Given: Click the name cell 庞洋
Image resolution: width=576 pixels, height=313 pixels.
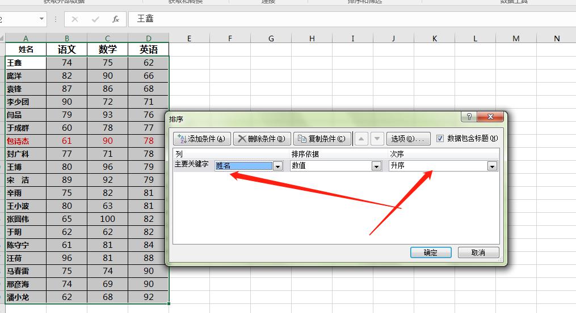Looking at the screenshot, I should pos(26,76).
